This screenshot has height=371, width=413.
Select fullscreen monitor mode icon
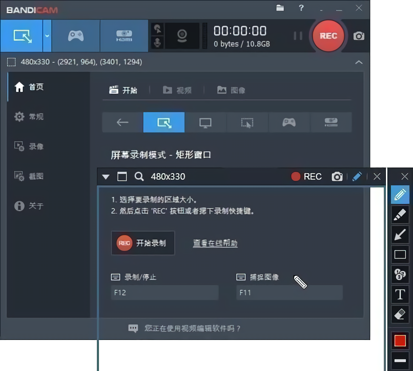click(x=205, y=122)
